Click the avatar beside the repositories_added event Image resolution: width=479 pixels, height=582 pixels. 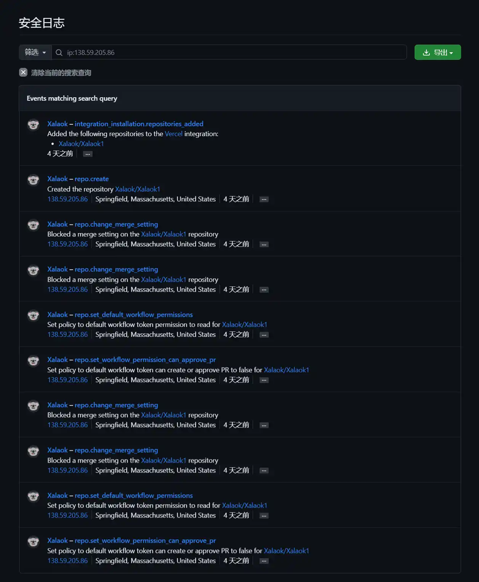click(33, 125)
